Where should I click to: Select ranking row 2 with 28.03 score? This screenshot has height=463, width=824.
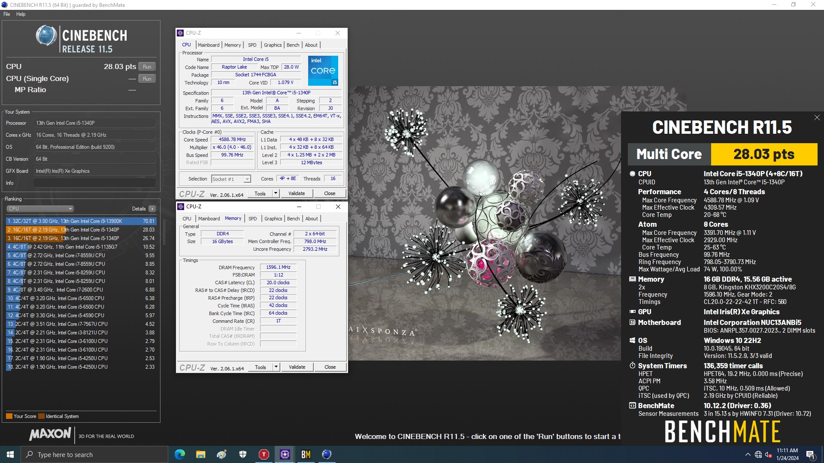[81, 230]
